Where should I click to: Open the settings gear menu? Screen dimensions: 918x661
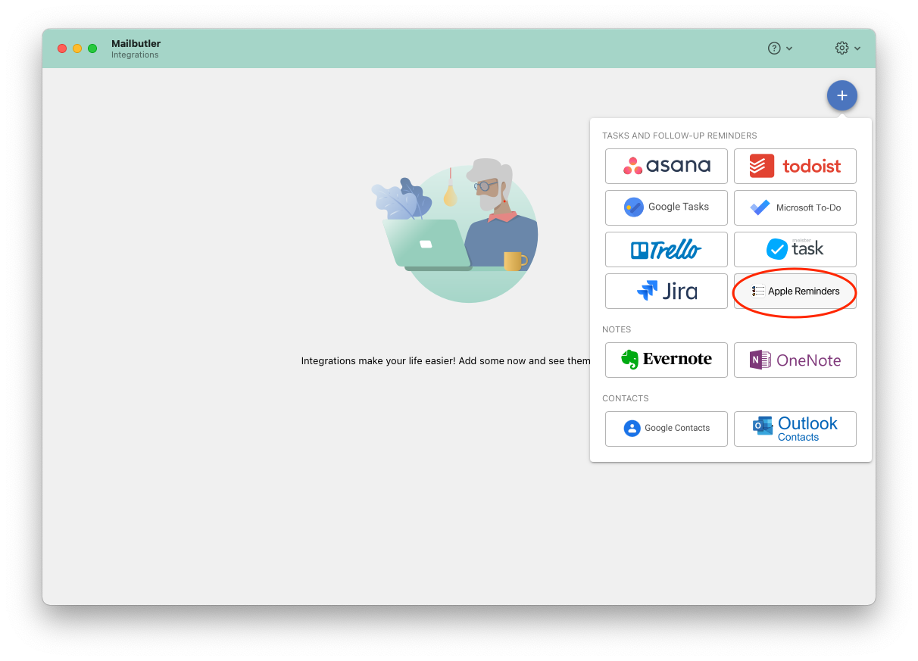point(848,48)
